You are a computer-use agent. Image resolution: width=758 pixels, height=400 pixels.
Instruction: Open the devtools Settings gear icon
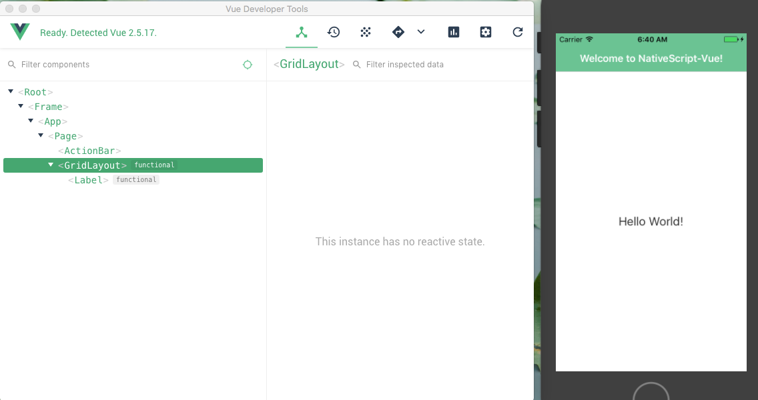click(x=485, y=31)
